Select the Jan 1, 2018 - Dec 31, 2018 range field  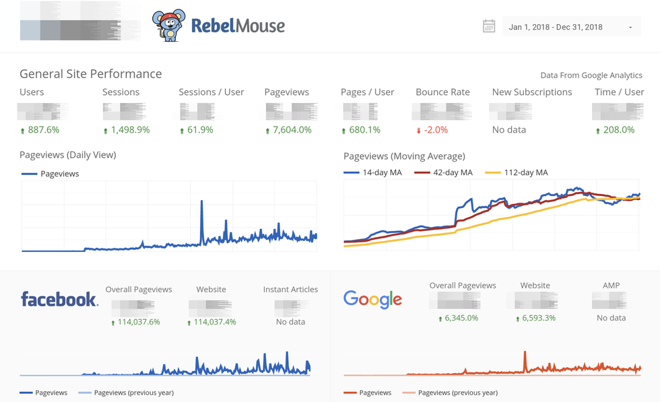coord(556,28)
